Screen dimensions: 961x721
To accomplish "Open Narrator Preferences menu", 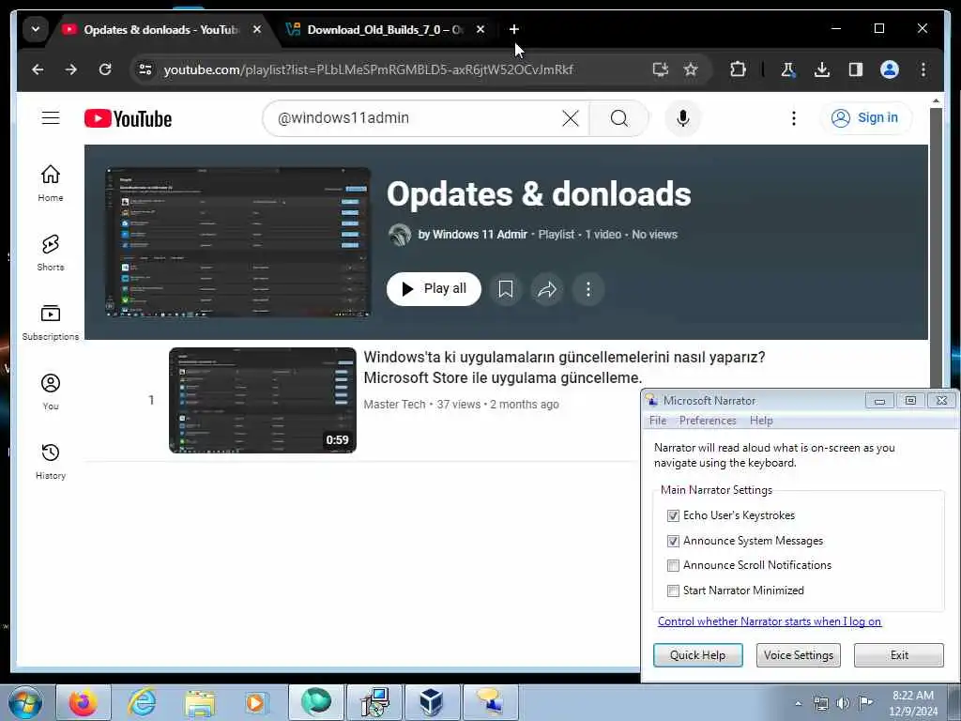I will click(708, 421).
